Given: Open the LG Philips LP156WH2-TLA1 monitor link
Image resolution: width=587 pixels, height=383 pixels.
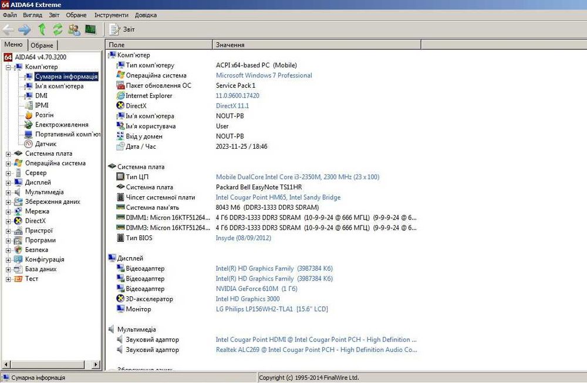Looking at the screenshot, I should [272, 309].
